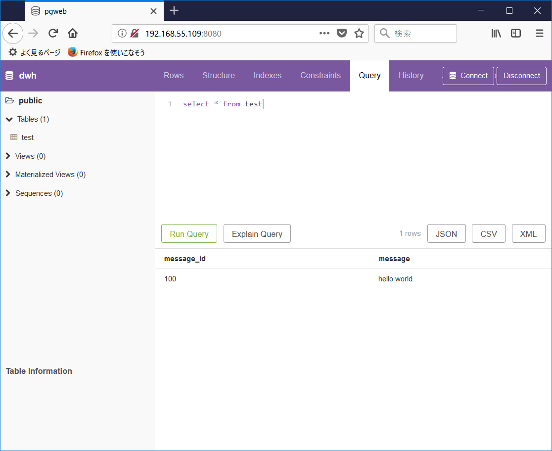Screen dimensions: 552x451
Task: Export query results as CSV
Action: click(x=488, y=233)
